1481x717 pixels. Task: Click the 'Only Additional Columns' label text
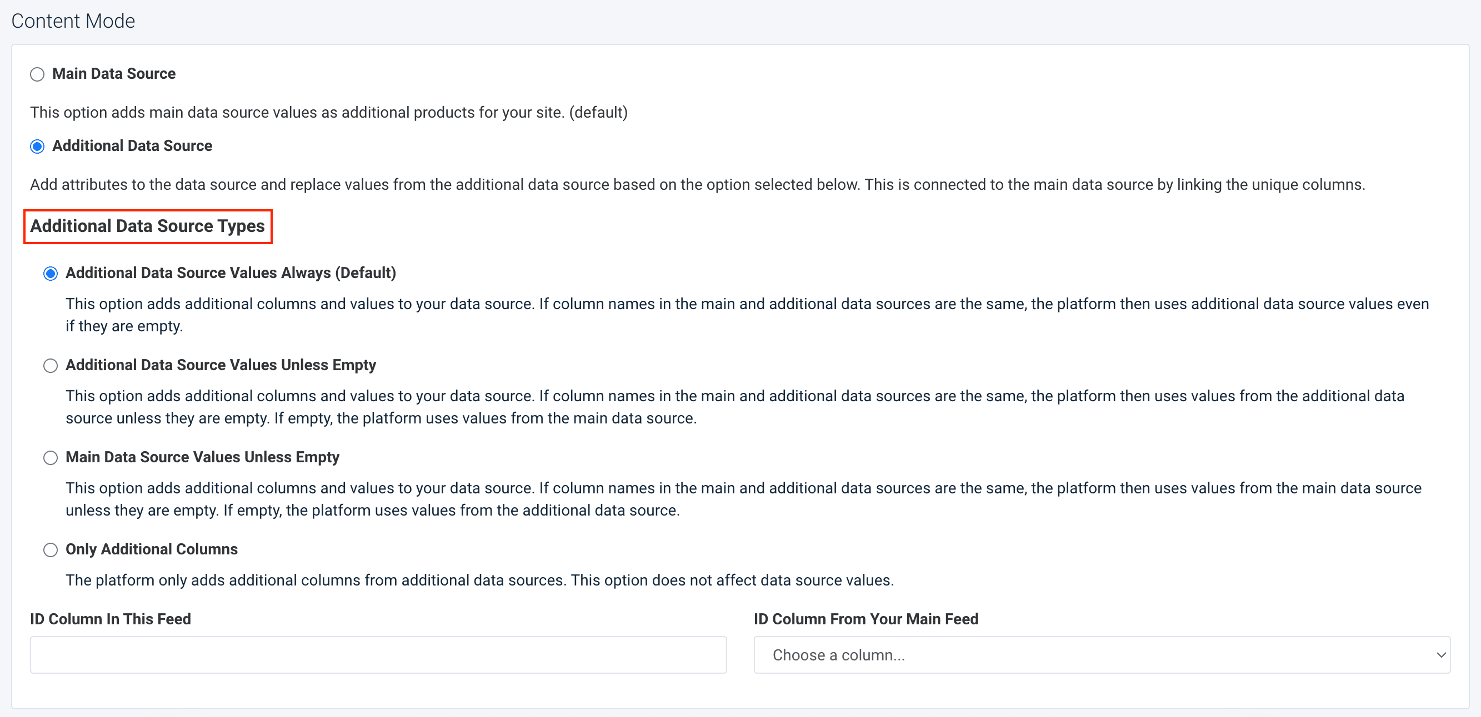tap(151, 549)
